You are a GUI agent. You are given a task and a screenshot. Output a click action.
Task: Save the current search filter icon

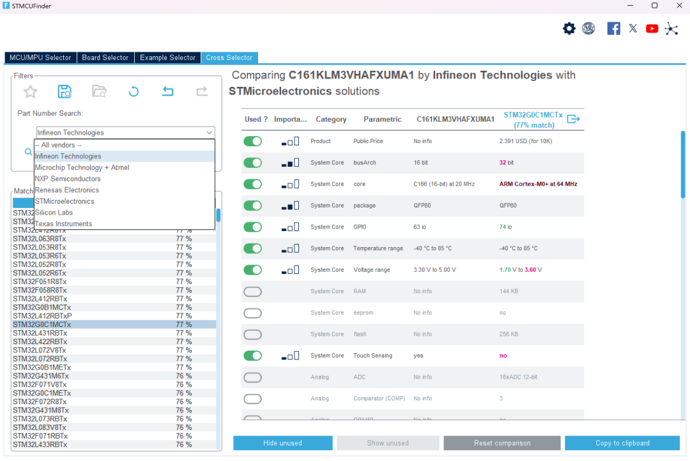click(x=65, y=91)
